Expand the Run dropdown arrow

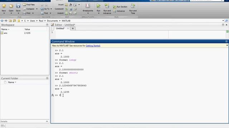click(99, 14)
